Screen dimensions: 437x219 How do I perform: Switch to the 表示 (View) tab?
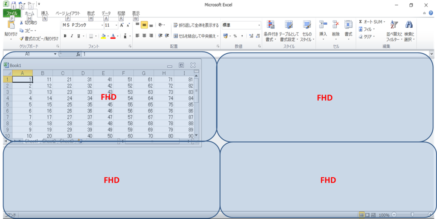[136, 13]
